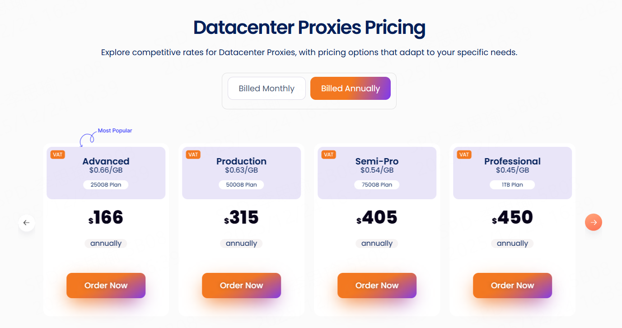Click annually tag under $315 price
The width and height of the screenshot is (622, 328).
[x=241, y=244]
